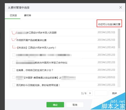The width and height of the screenshot is (126, 110).
Task: Click the article list vertical scrollbar
Action: 119,38
